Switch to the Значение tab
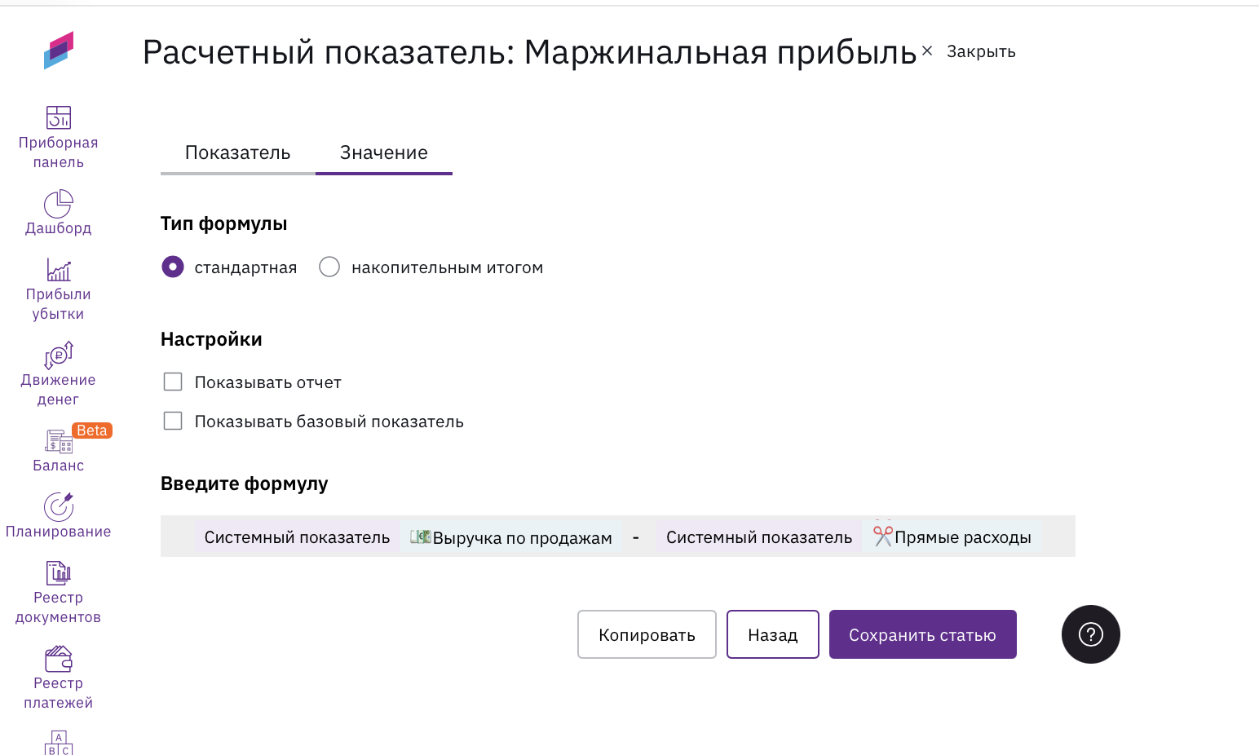1259x755 pixels. click(x=383, y=152)
